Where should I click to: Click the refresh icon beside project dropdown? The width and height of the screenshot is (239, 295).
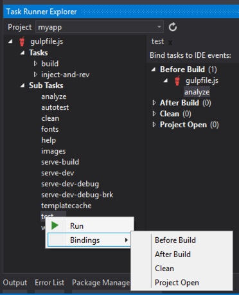(x=173, y=27)
